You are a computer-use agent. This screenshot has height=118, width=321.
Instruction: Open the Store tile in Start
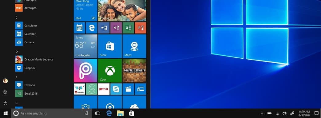pyautogui.click(x=110, y=46)
